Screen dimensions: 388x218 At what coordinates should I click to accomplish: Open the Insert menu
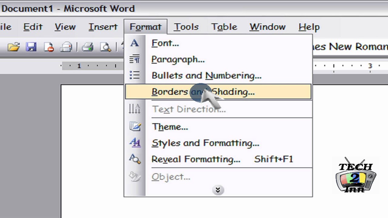tap(103, 27)
